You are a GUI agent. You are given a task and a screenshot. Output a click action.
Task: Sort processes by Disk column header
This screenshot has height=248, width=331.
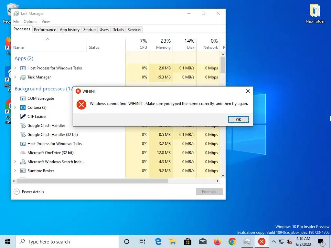[185, 44]
